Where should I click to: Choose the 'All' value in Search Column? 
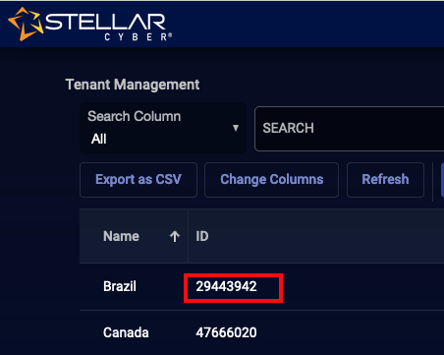coord(99,139)
